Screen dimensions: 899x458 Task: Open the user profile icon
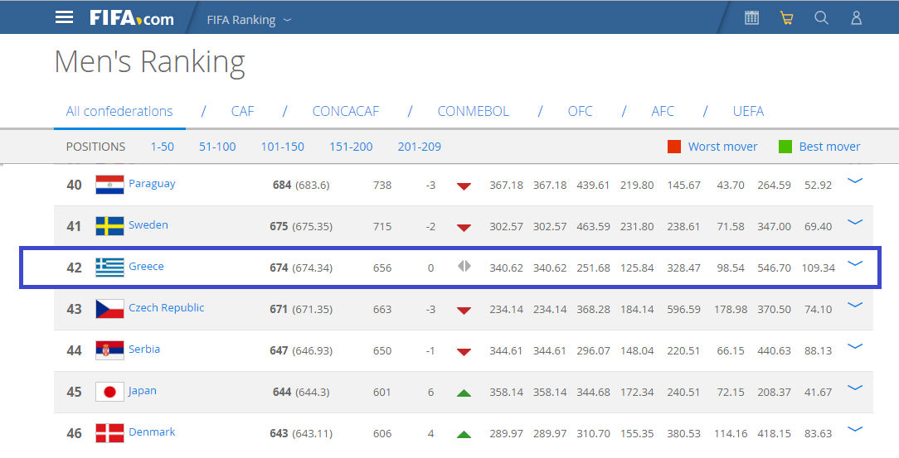[x=857, y=17]
